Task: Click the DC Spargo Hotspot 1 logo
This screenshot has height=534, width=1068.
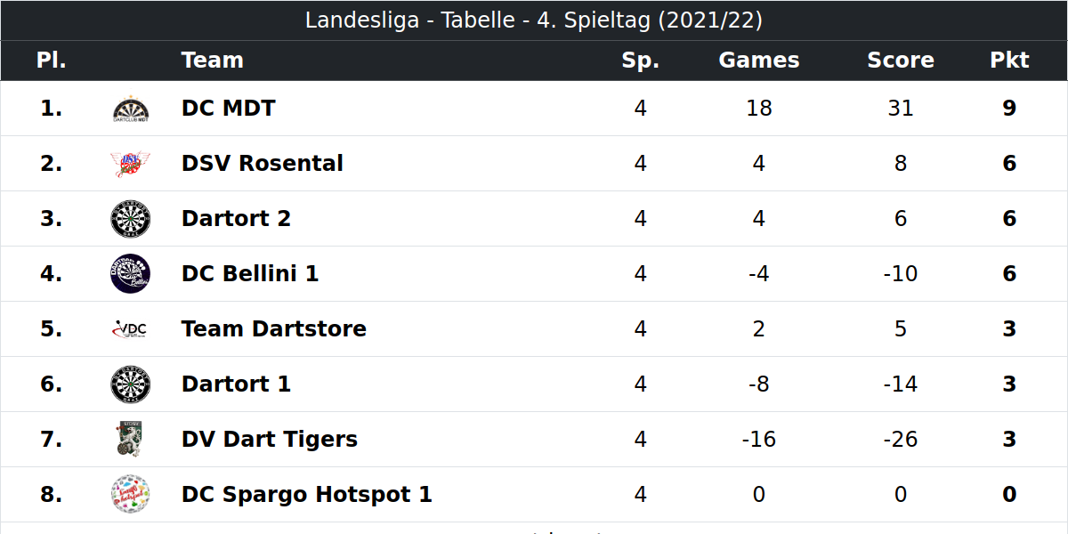Action: click(131, 495)
